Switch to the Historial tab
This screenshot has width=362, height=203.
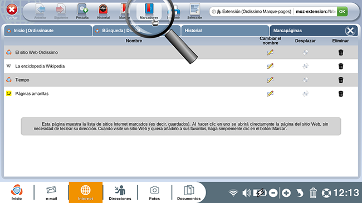225,31
